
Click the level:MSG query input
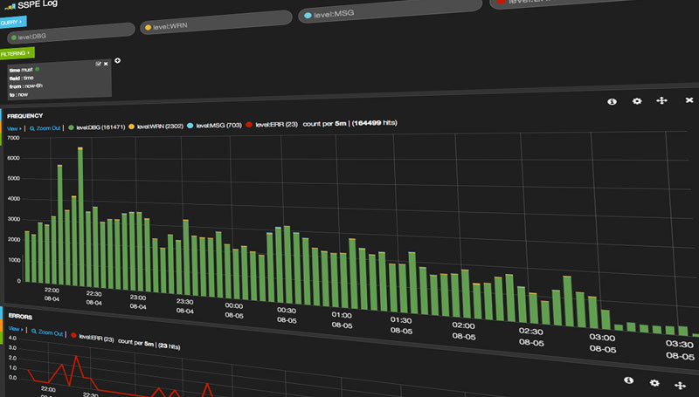(x=390, y=10)
